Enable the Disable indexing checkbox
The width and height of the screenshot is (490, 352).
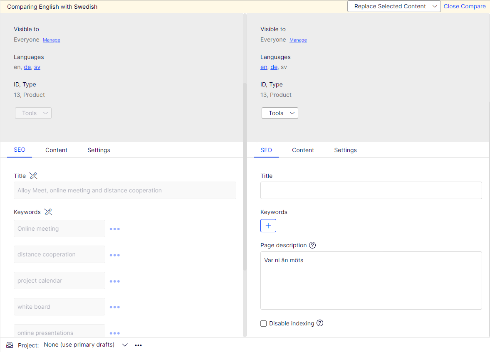click(263, 324)
